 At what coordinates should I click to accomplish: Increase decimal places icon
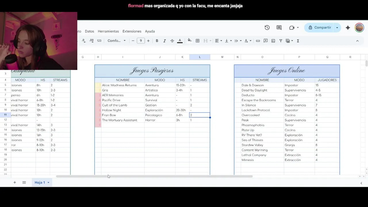click(91, 41)
